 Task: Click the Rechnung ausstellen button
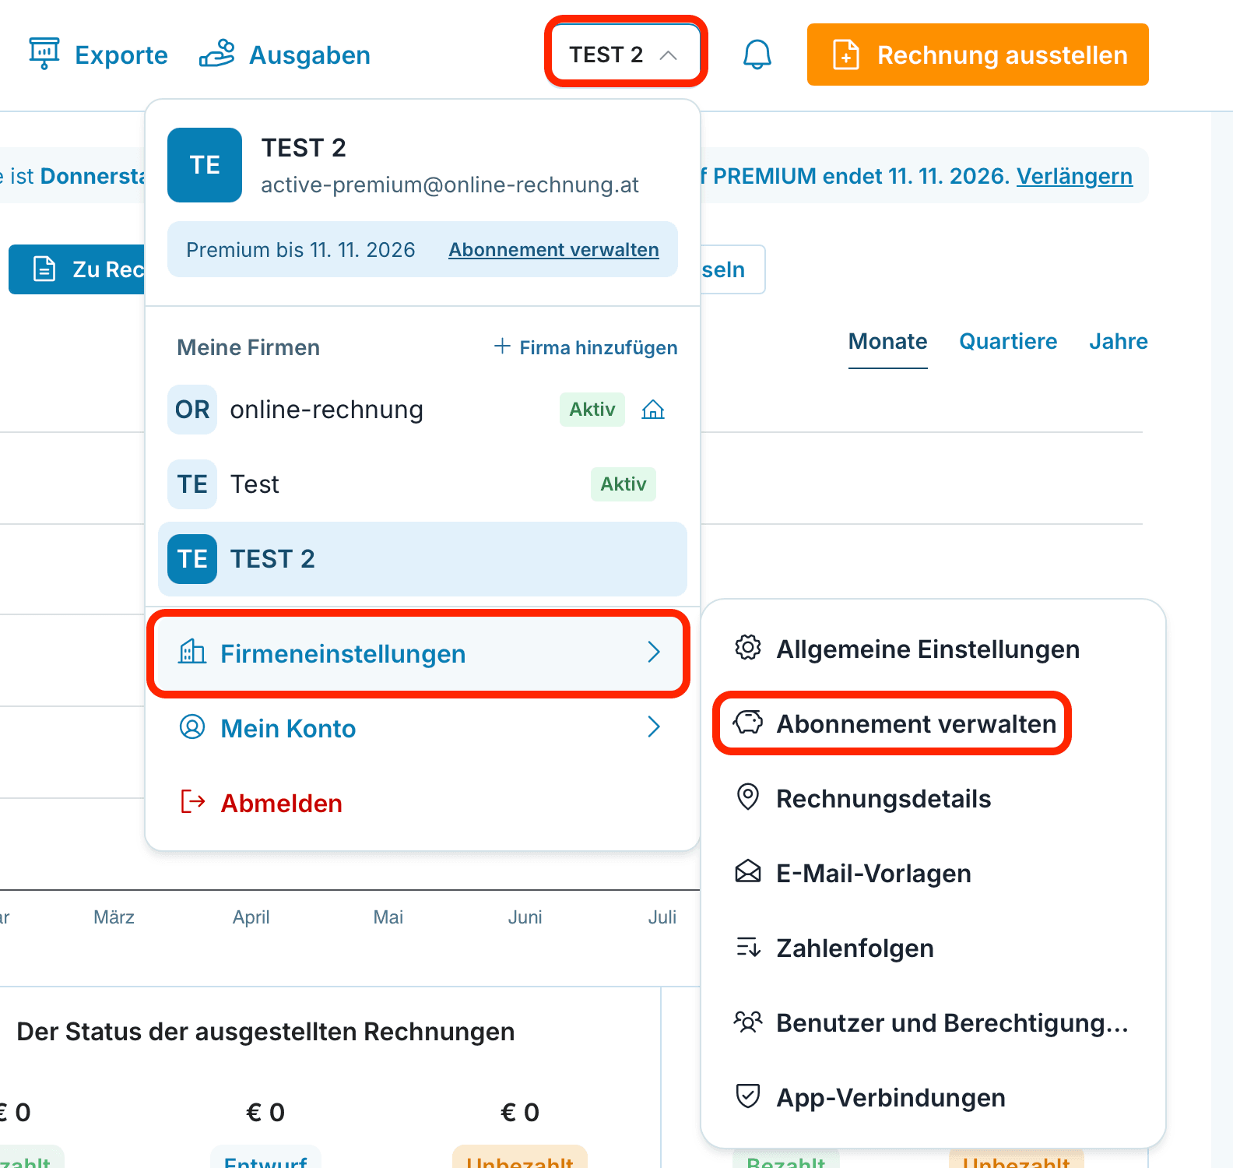click(978, 55)
